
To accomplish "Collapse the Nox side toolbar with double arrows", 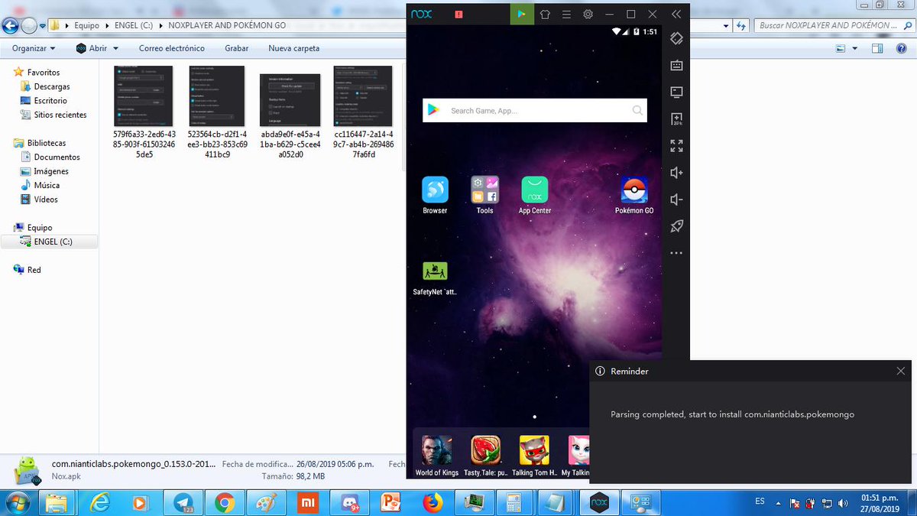I will (x=676, y=14).
